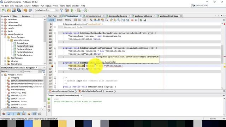The width and height of the screenshot is (226, 127).
Task: Run the project with the green arrow
Action: tap(72, 10)
